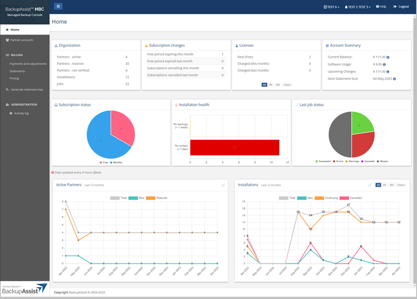Select the ER filter on Installations chart

[x=384, y=185]
